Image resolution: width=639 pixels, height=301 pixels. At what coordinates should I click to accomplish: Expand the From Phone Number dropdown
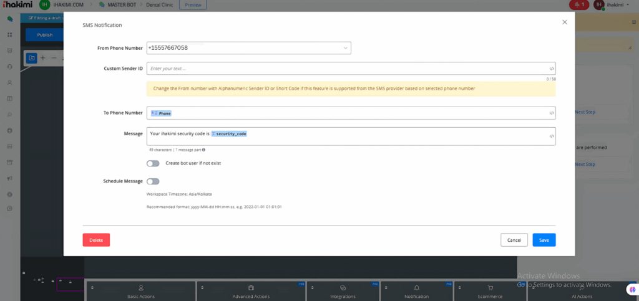(345, 48)
